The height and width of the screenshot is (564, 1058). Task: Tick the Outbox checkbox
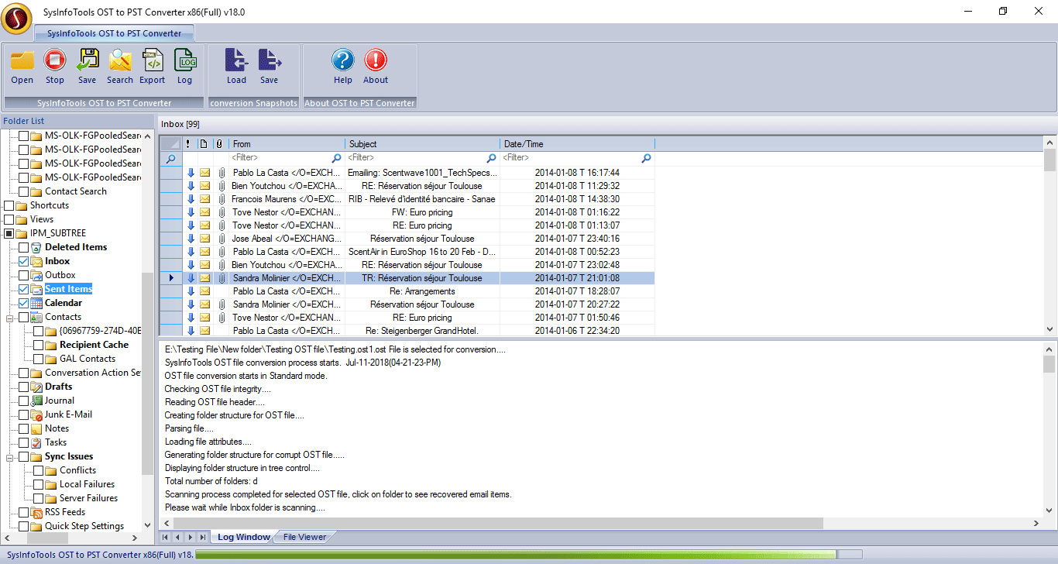coord(23,275)
